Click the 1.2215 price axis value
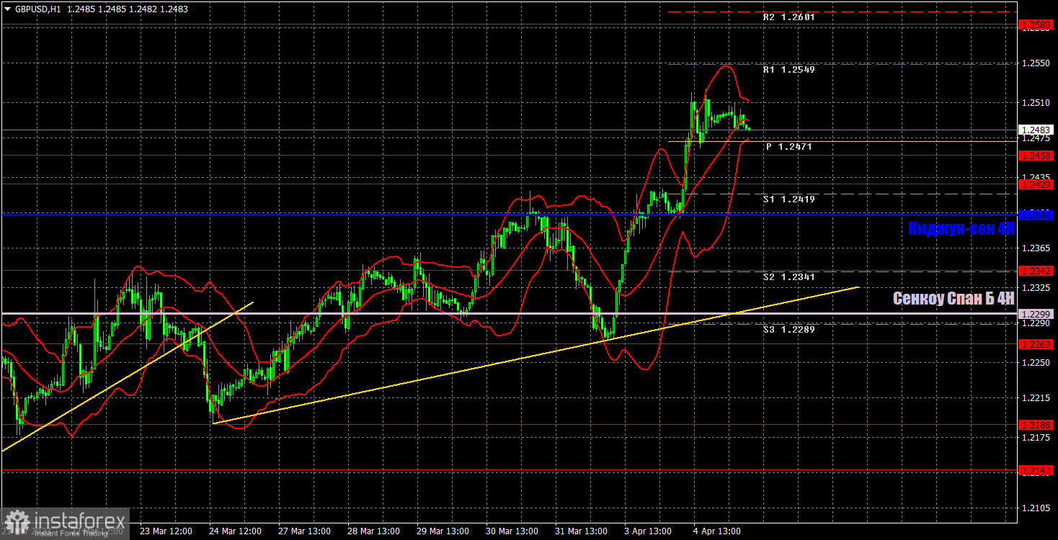 click(x=1036, y=397)
